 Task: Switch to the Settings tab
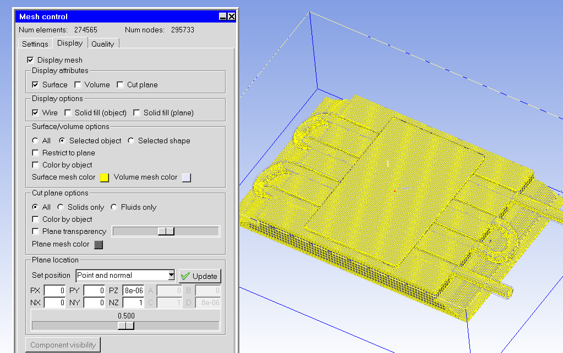tap(35, 44)
